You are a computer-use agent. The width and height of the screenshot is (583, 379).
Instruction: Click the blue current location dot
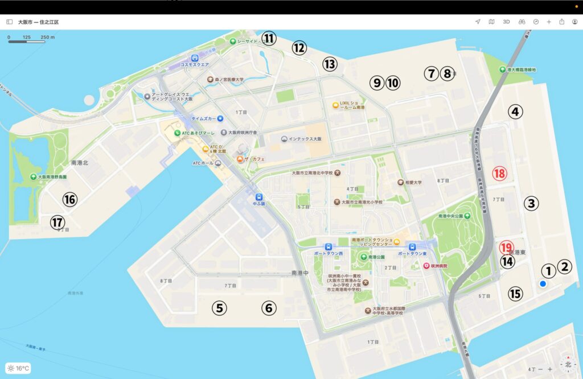(x=543, y=284)
